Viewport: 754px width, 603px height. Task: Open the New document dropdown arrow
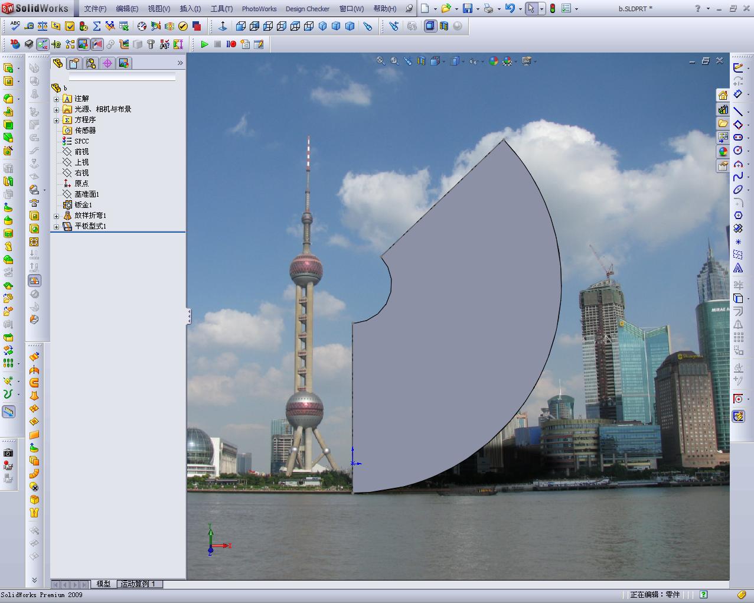(x=436, y=9)
